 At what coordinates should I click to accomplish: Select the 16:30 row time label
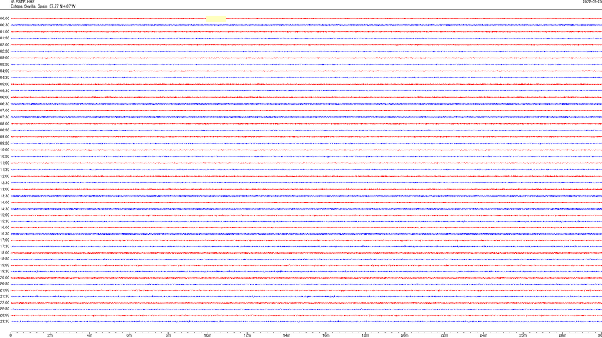tap(4, 234)
